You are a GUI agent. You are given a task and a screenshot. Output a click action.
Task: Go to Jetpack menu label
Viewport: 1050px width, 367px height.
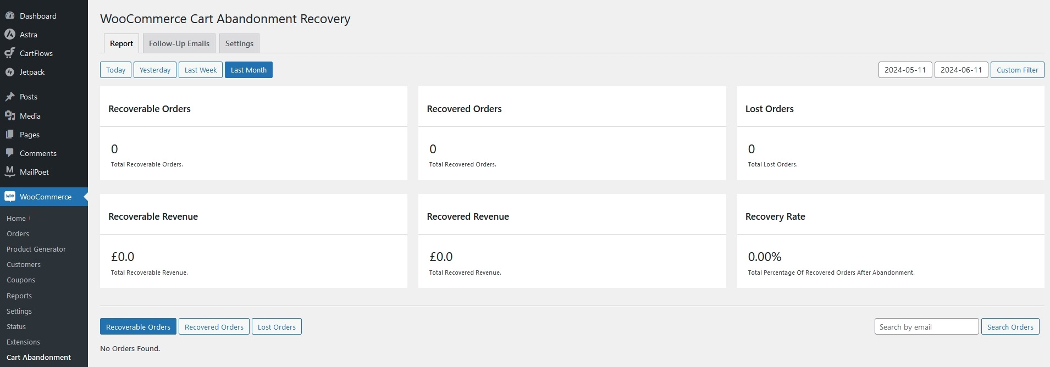click(x=32, y=72)
